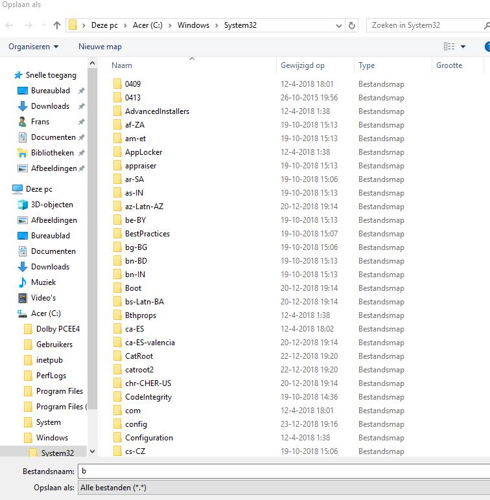
Task: Open 'inetpub' folder in the tree
Action: click(49, 360)
